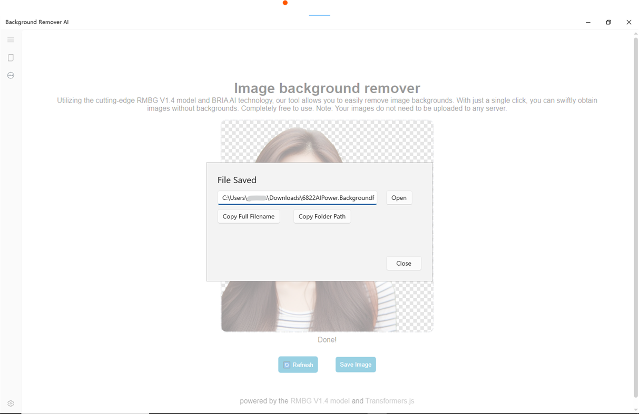Click the refresh icon inside the Refresh button
The width and height of the screenshot is (639, 414).
287,364
